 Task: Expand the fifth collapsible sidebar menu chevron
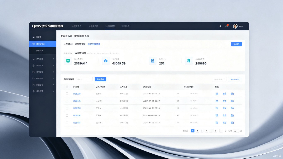(53, 85)
